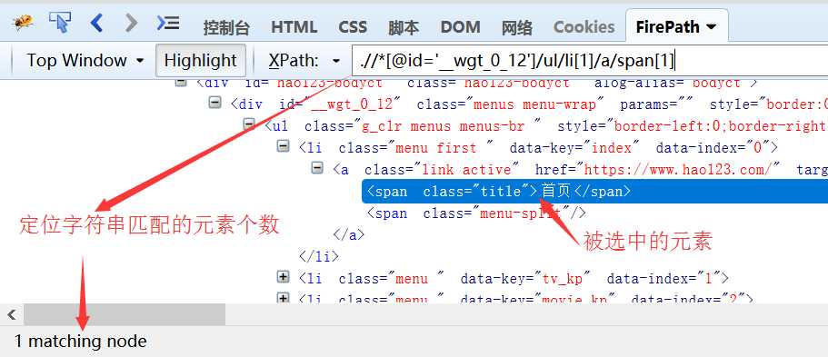828x357 pixels.
Task: Click the horizontal scrollbar left arrow
Action: pyautogui.click(x=12, y=314)
